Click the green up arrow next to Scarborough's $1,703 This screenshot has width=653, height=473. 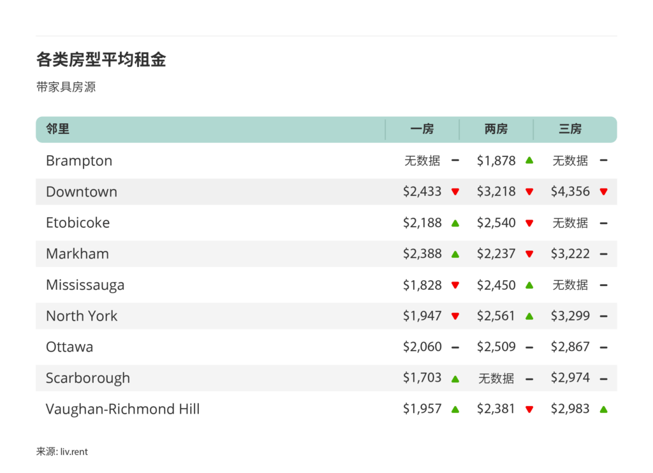pos(455,379)
